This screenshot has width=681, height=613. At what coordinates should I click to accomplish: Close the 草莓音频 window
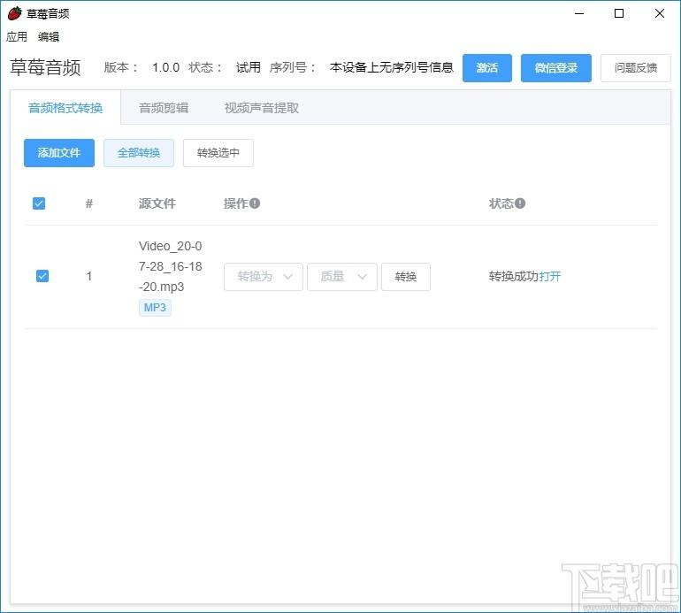pyautogui.click(x=659, y=13)
